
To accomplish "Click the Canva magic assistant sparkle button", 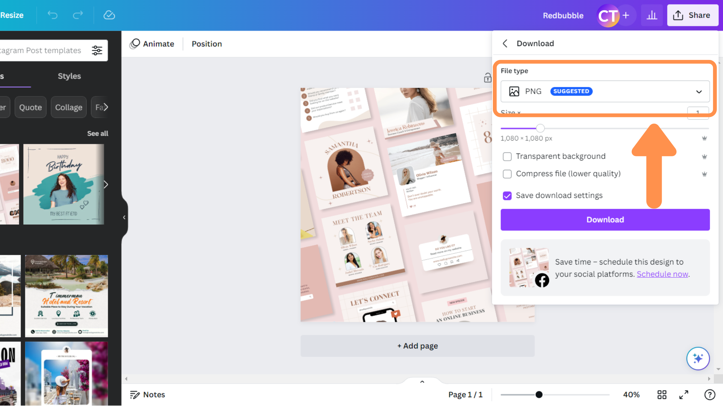I will [x=698, y=358].
